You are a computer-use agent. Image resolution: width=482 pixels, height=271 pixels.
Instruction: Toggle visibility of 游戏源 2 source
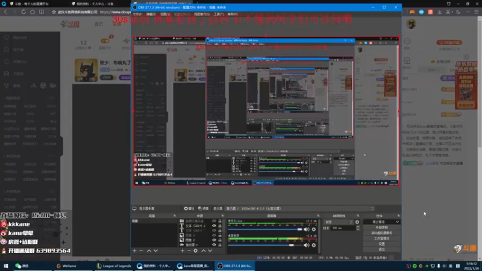pyautogui.click(x=214, y=245)
